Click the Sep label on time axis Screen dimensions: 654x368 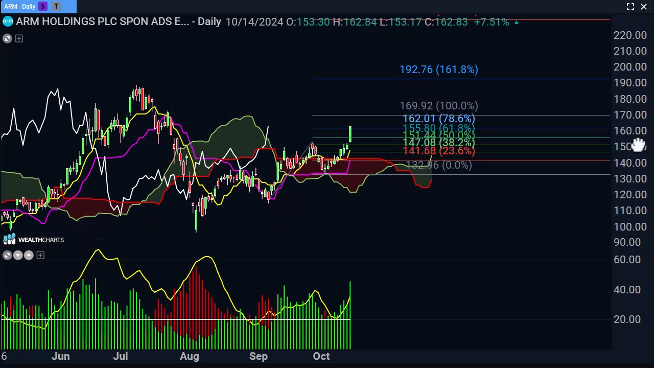pos(259,356)
